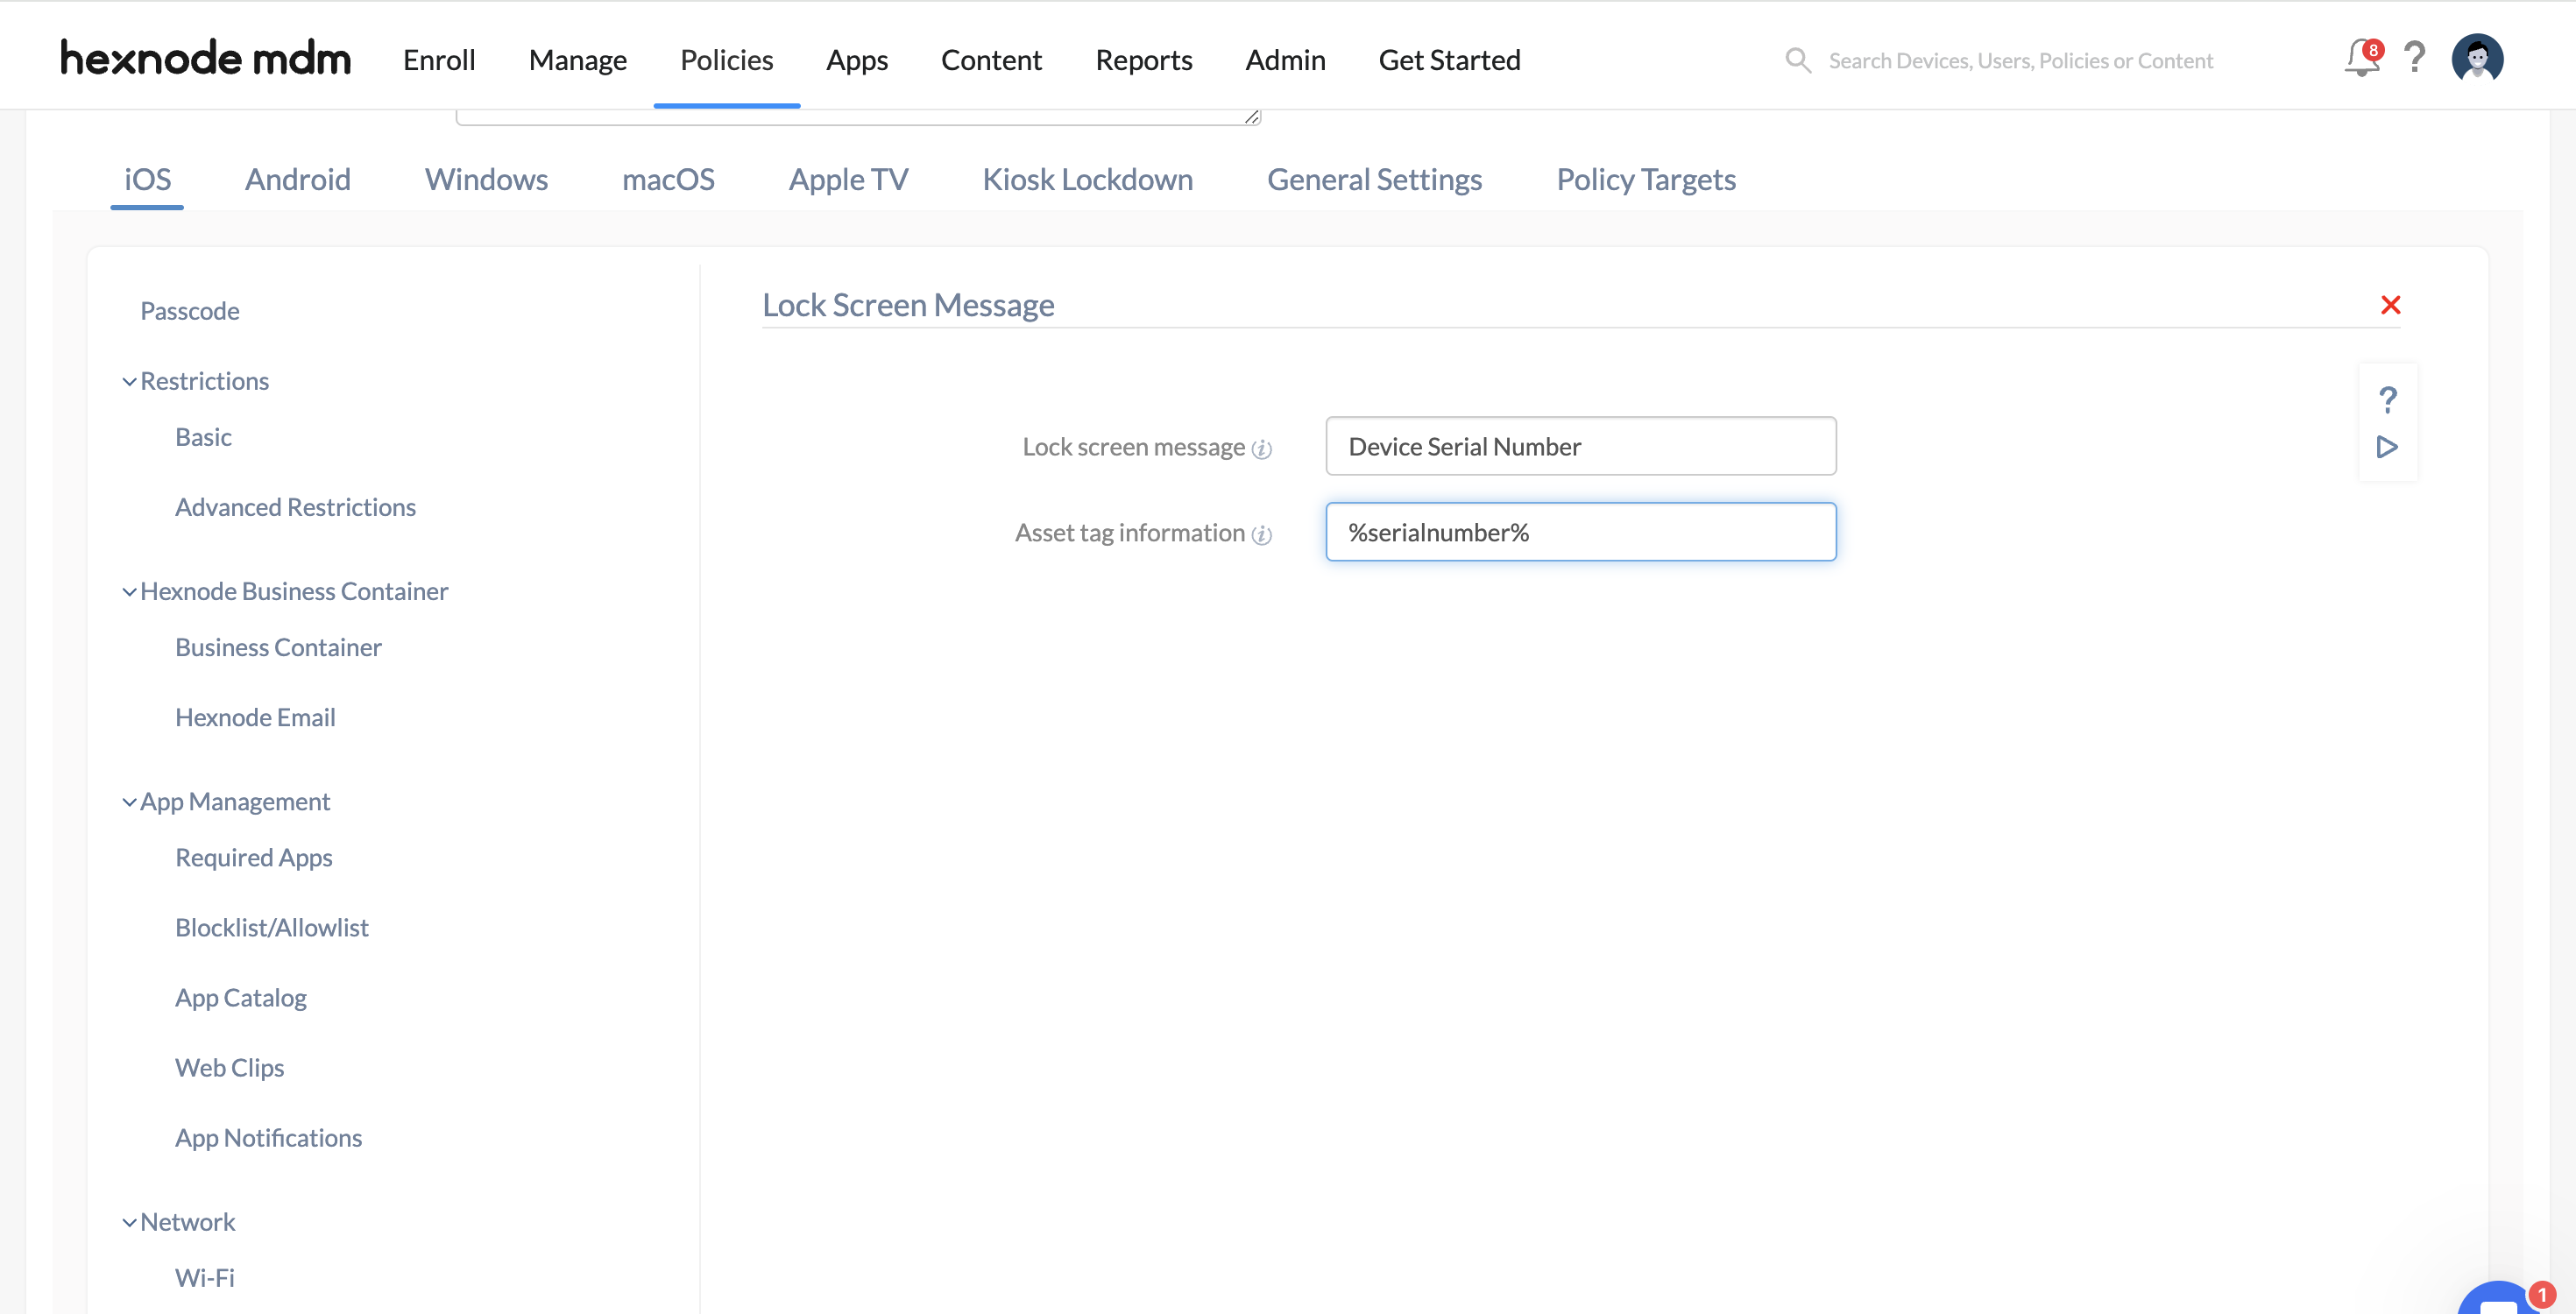This screenshot has height=1314, width=2576.
Task: Click the Kiosk Lockdown tab
Action: click(1087, 178)
